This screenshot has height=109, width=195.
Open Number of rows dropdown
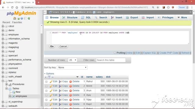(x=73, y=60)
